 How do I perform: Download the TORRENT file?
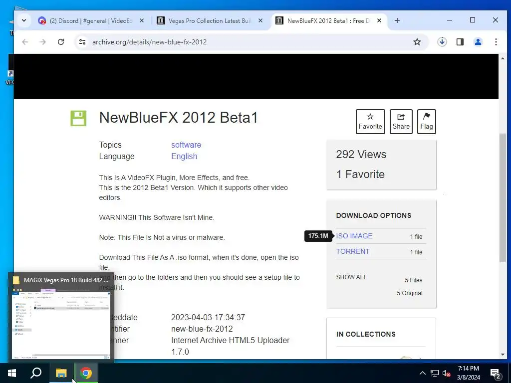353,251
